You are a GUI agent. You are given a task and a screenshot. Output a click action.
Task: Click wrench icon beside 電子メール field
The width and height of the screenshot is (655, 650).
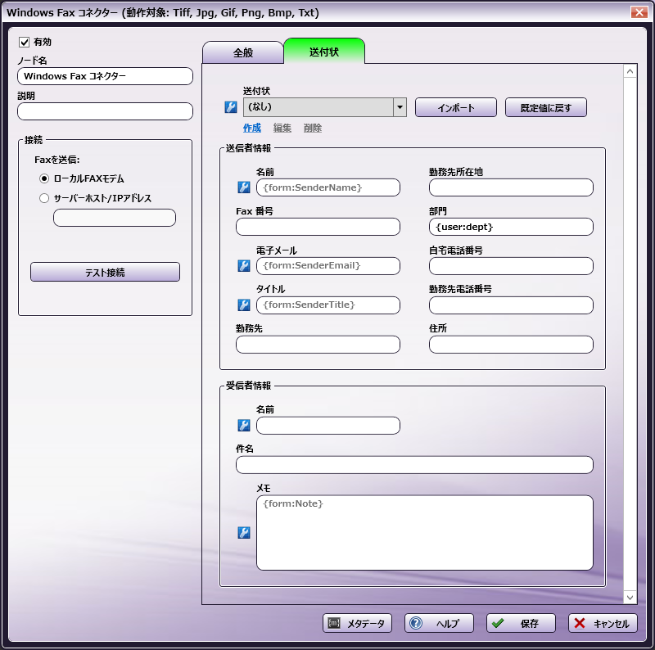click(x=244, y=266)
